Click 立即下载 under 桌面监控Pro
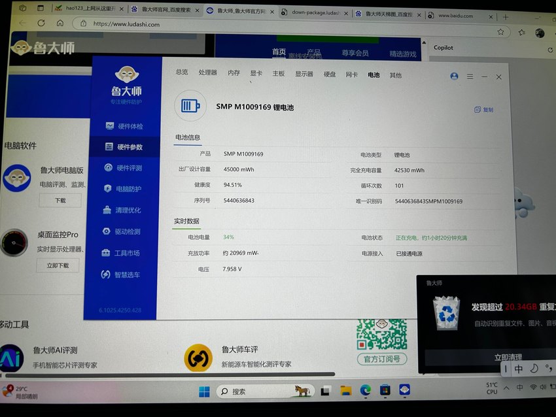 click(x=58, y=265)
